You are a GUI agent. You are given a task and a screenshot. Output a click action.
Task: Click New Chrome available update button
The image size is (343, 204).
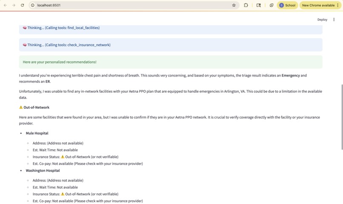pos(320,5)
